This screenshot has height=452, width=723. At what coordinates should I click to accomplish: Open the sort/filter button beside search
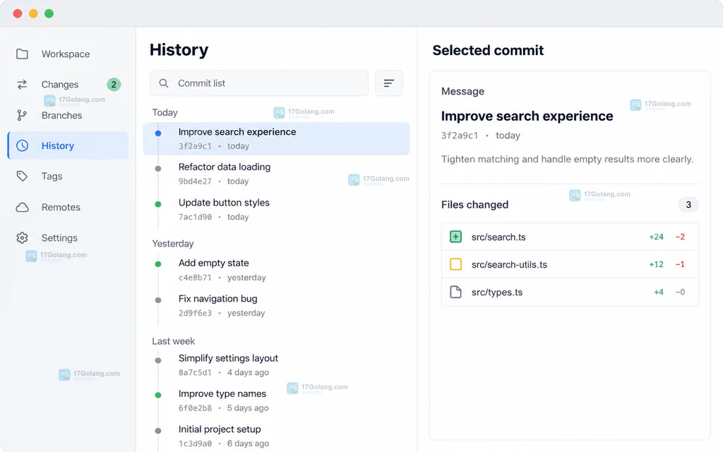tap(389, 83)
